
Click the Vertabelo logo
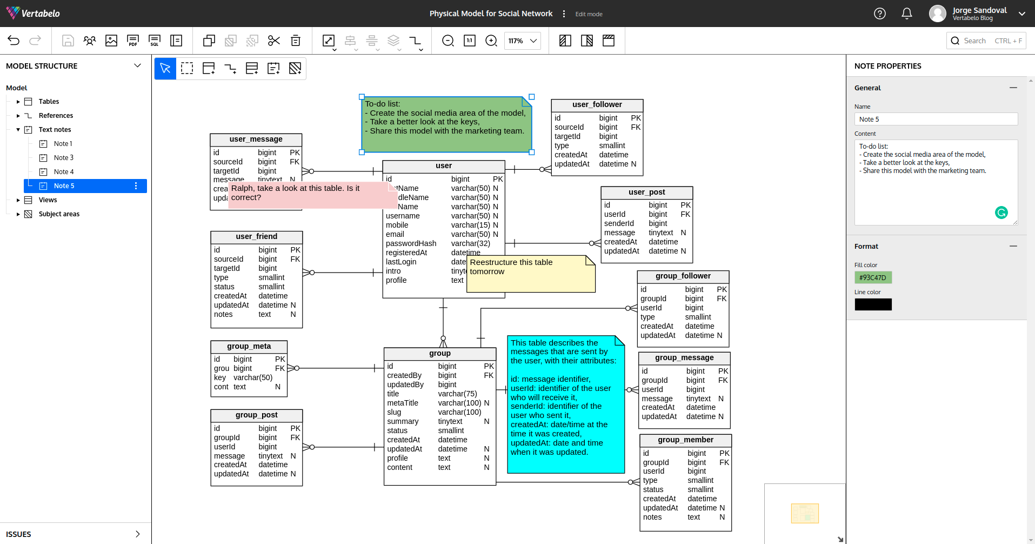click(x=33, y=13)
